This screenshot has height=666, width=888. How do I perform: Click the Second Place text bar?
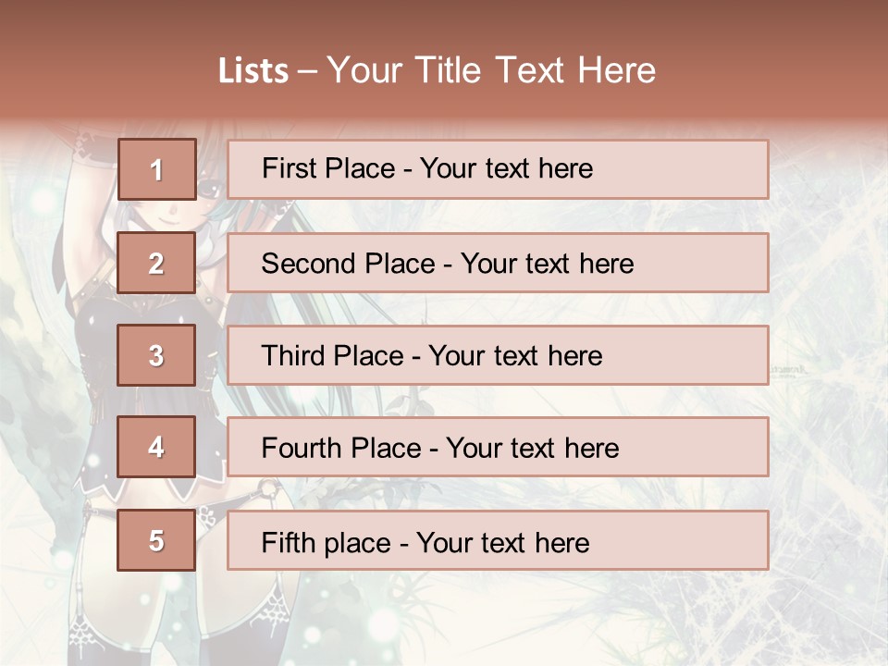(x=498, y=263)
